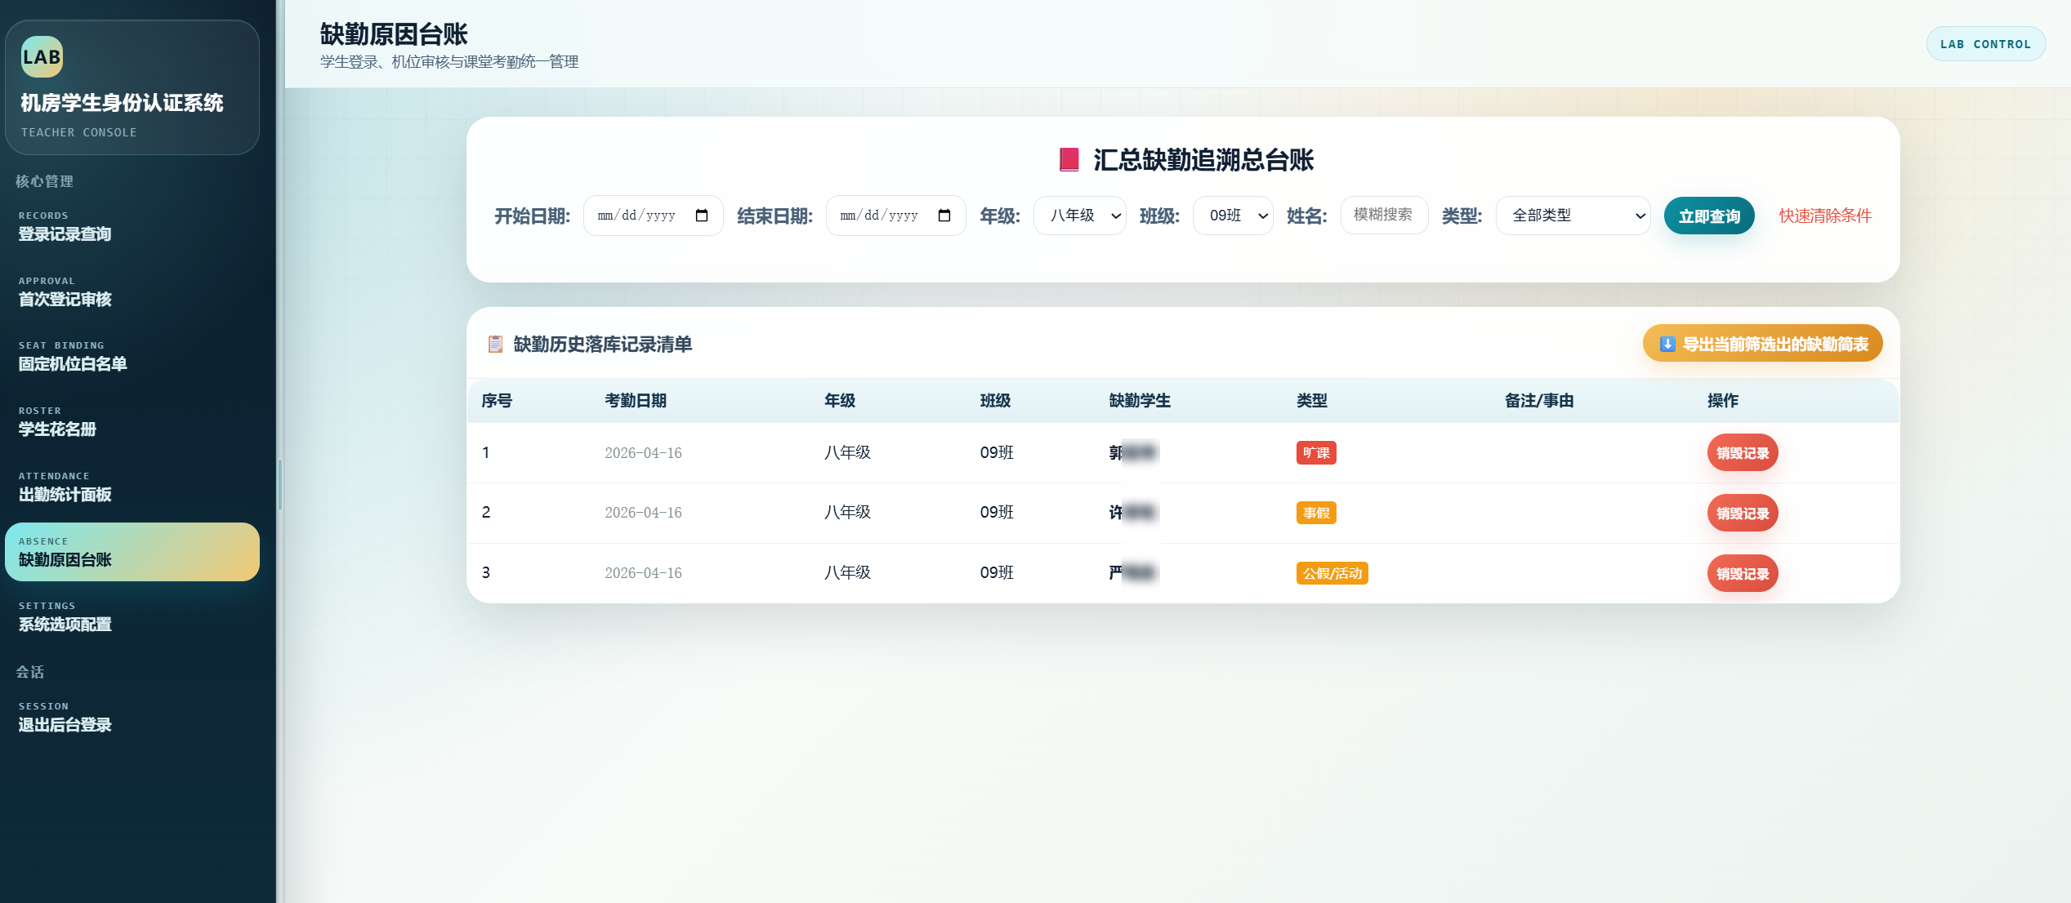The width and height of the screenshot is (2071, 903).
Task: Click the 考勤日期 column header
Action: pyautogui.click(x=636, y=401)
